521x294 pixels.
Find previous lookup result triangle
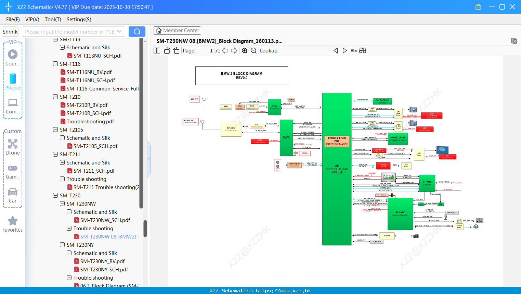pos(336,50)
